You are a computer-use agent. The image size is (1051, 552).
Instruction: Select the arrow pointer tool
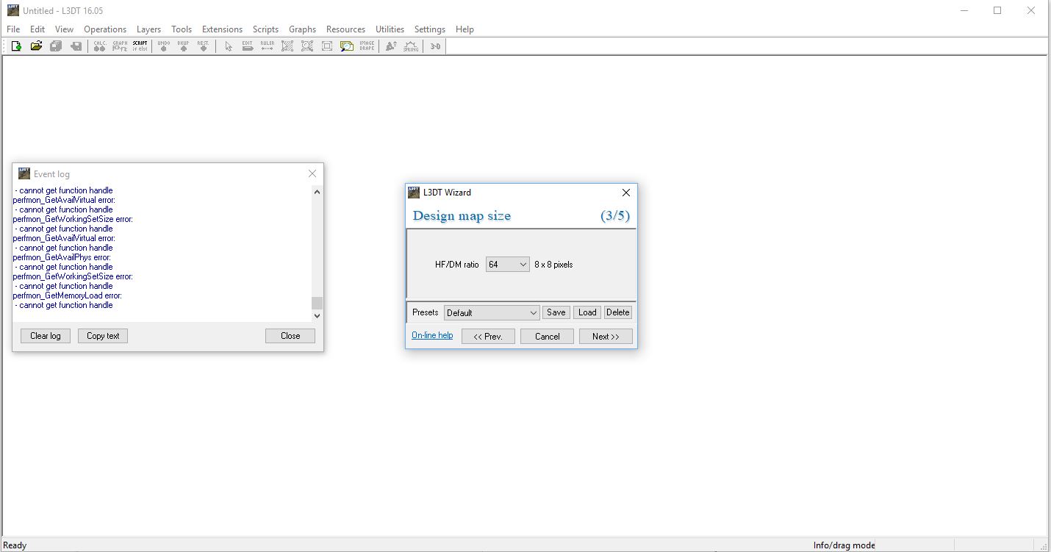(228, 46)
